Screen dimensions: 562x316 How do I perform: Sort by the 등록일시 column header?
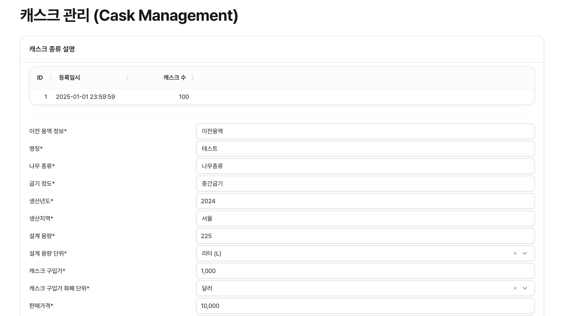(69, 78)
